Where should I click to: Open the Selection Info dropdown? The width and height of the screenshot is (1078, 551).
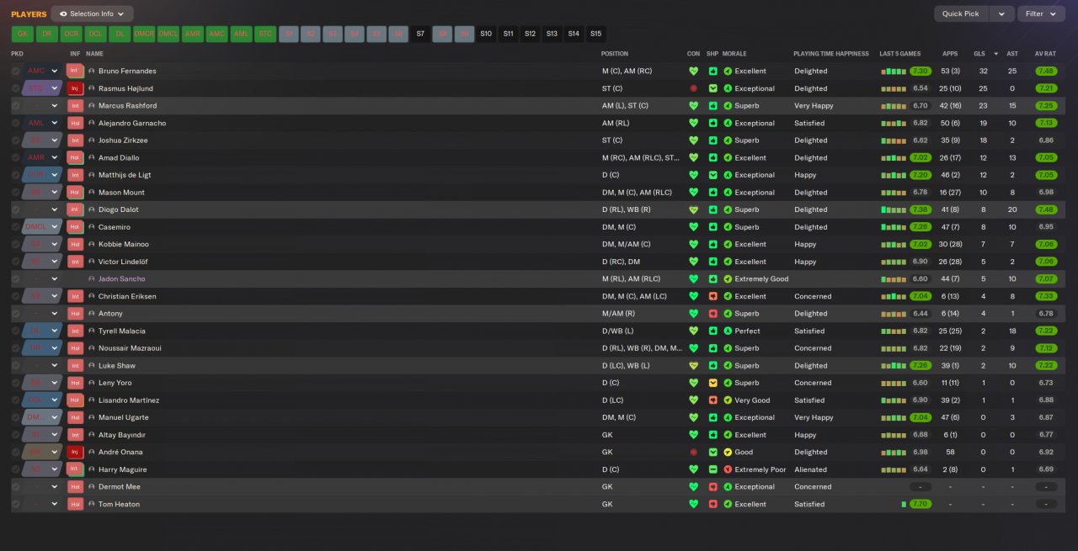pos(92,13)
